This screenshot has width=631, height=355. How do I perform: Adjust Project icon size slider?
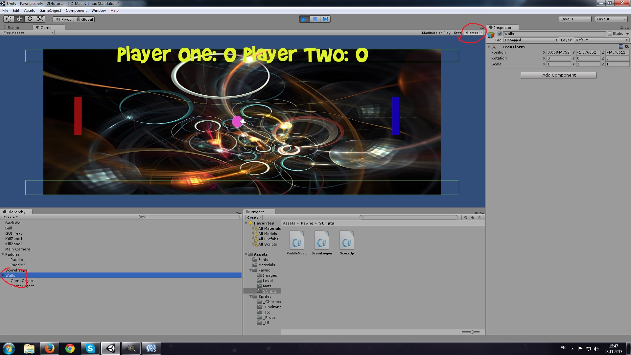tap(472, 332)
